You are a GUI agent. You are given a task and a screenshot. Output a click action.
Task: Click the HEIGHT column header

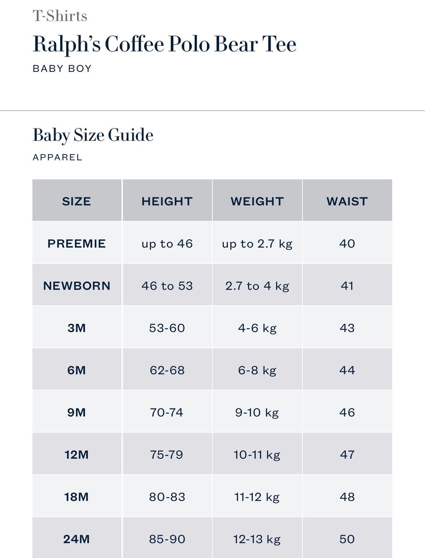[x=167, y=201]
